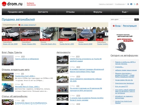Click the church thumbnail of the Гранта blog post

(x=8, y=60)
